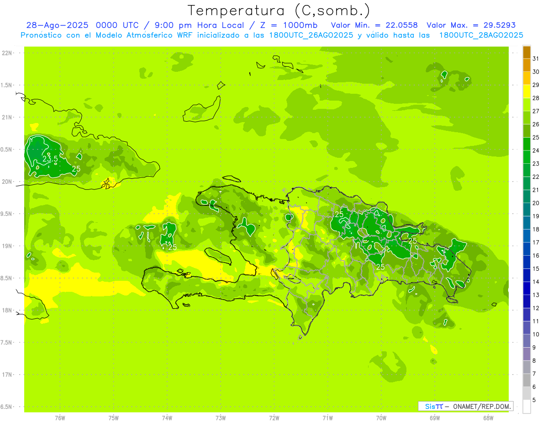Click the legend value "20" on color bar
Viewport: 548px width, 424px height.
536,203
